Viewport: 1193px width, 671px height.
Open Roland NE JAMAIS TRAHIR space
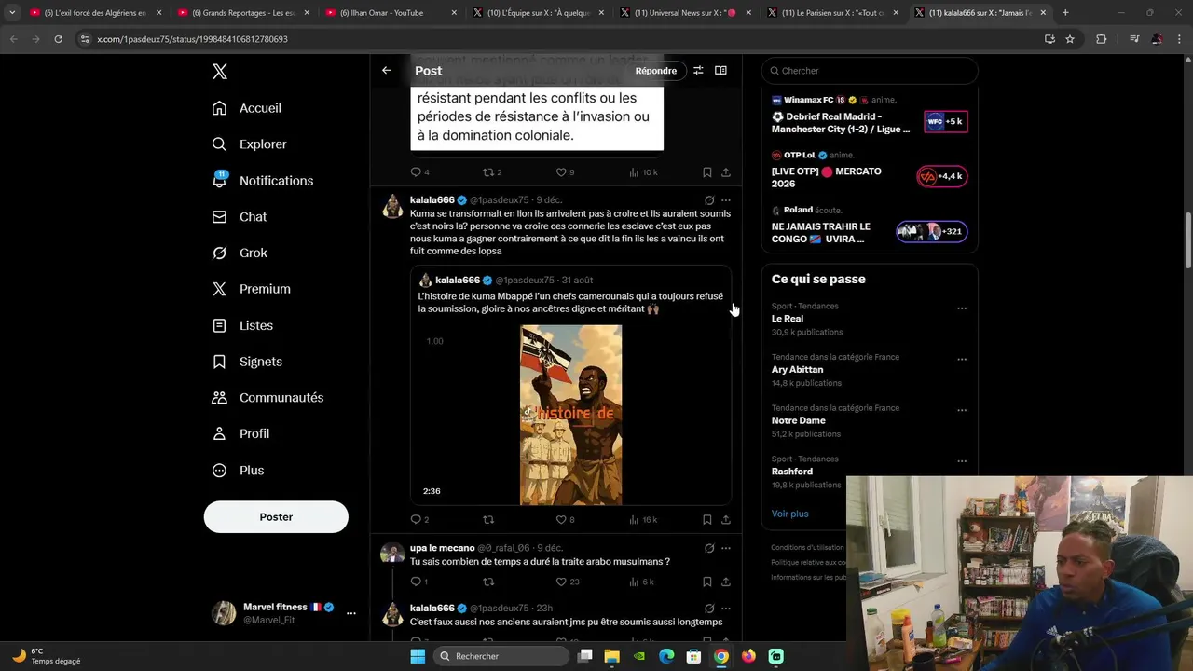[869, 226]
